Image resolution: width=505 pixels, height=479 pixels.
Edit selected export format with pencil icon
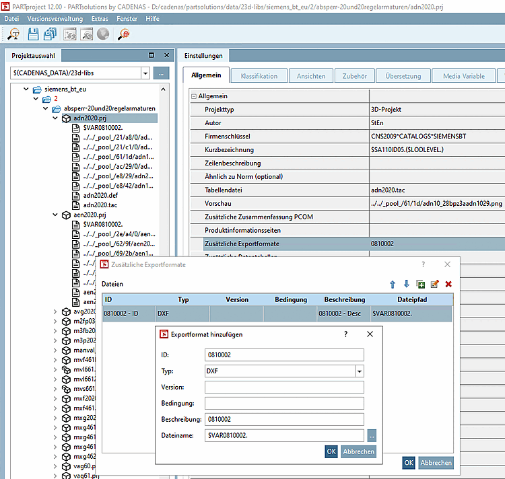point(434,285)
